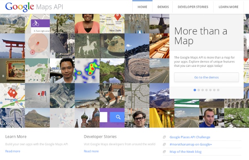Click the Go to the demos button
Image resolution: width=249 pixels, height=160 pixels.
[206, 78]
